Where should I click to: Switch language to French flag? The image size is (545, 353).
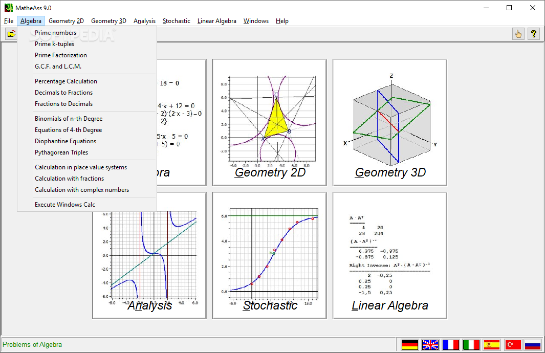(x=451, y=345)
